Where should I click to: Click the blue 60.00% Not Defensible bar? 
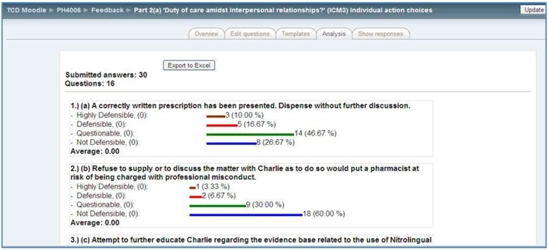tap(246, 214)
